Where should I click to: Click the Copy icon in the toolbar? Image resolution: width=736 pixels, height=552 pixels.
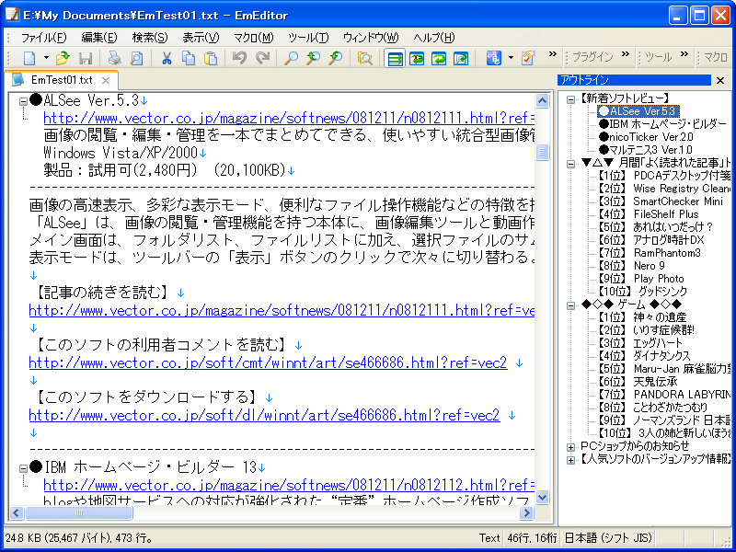click(189, 58)
